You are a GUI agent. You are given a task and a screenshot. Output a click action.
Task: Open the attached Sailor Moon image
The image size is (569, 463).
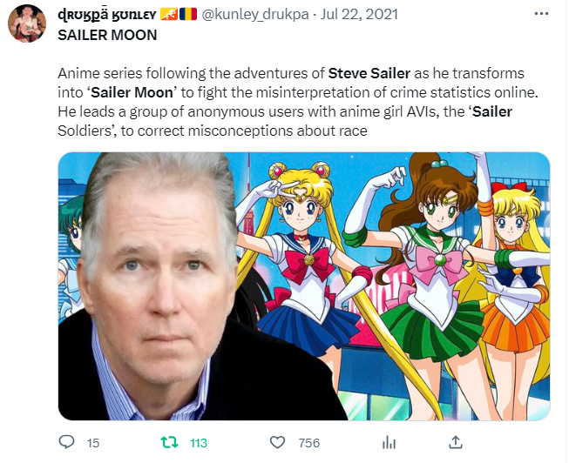pos(304,286)
